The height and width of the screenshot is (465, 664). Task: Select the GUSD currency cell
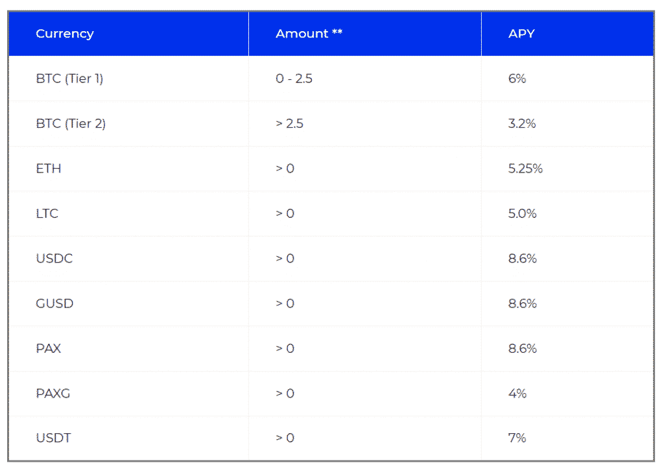pyautogui.click(x=54, y=304)
